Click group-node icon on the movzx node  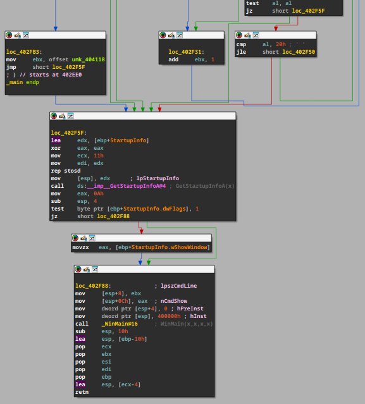coord(92,238)
